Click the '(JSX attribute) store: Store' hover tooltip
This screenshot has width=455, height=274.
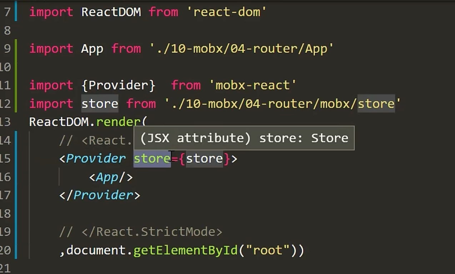(x=244, y=138)
